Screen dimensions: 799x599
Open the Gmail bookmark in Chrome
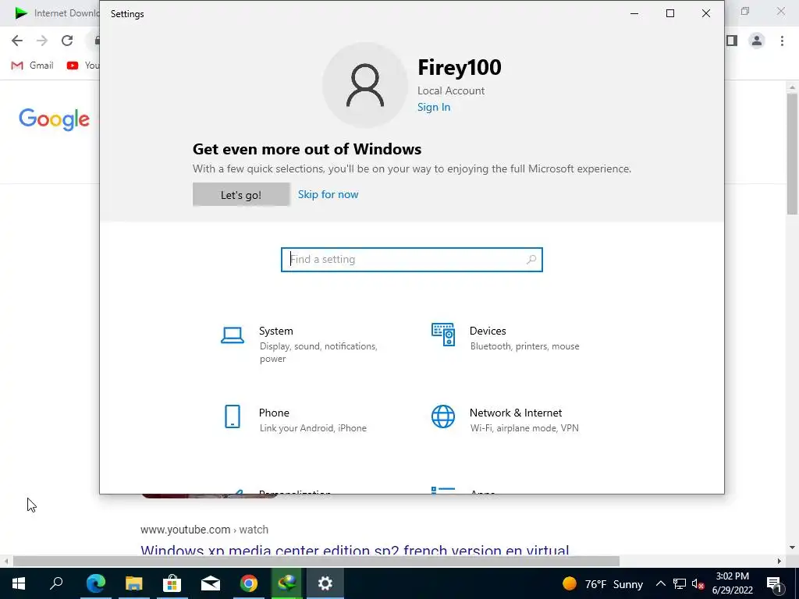point(33,66)
